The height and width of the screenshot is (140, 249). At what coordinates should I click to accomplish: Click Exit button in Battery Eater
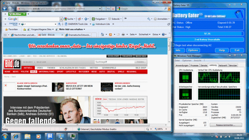click(x=237, y=50)
